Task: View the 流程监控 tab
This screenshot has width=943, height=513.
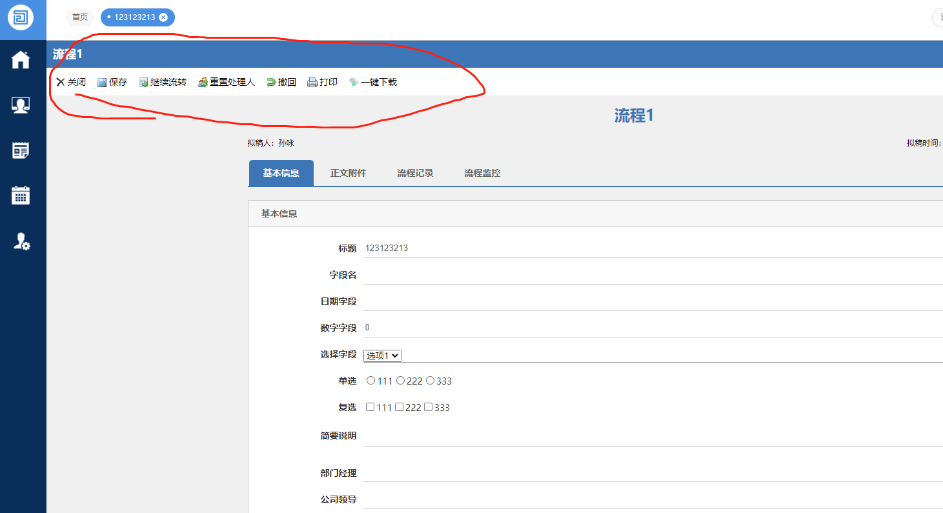Action: click(483, 173)
